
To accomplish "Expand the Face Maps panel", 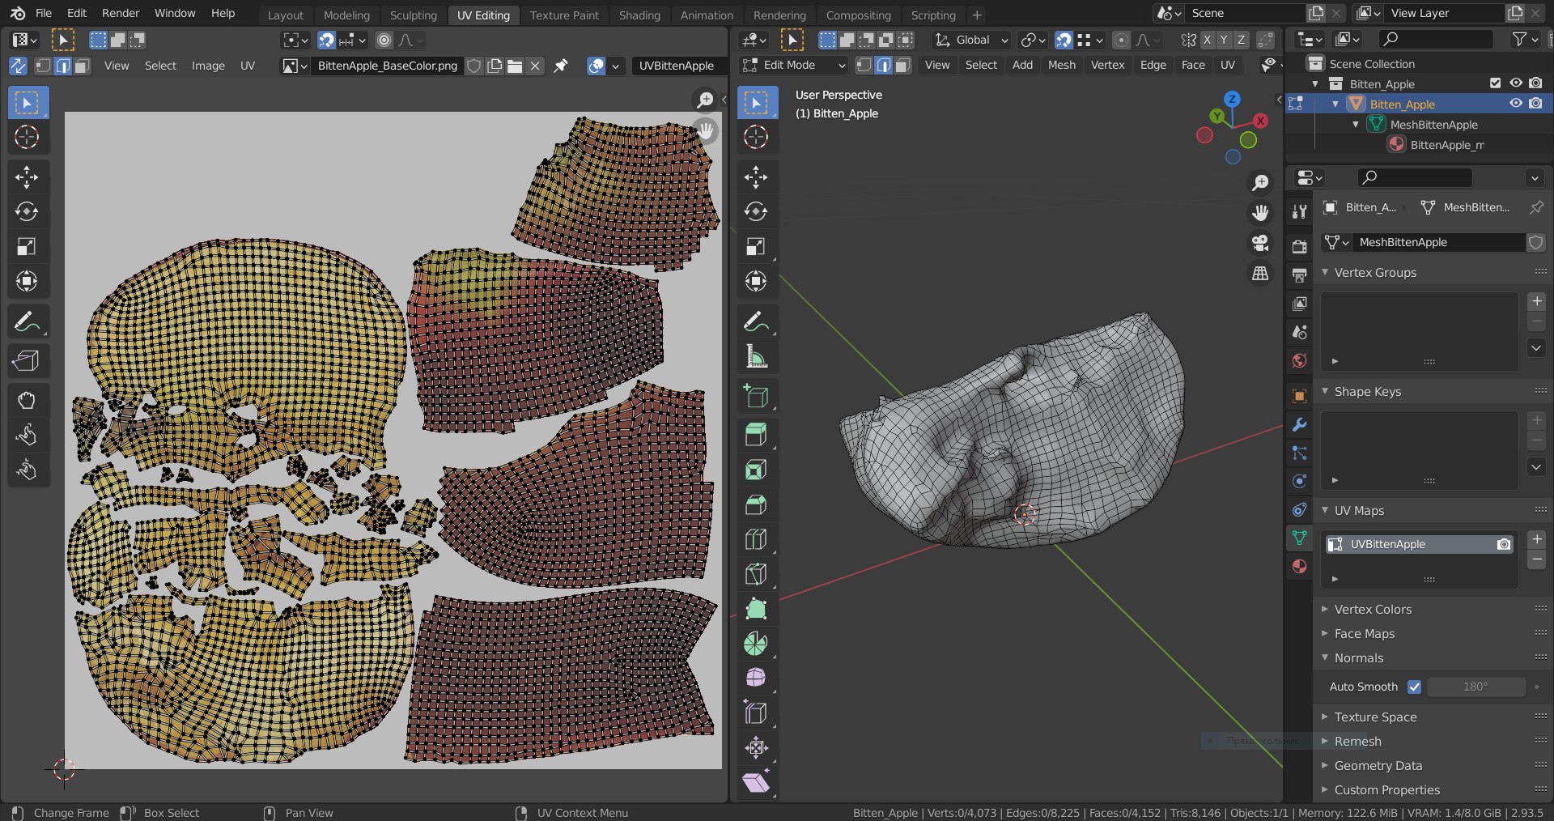I will point(1325,633).
